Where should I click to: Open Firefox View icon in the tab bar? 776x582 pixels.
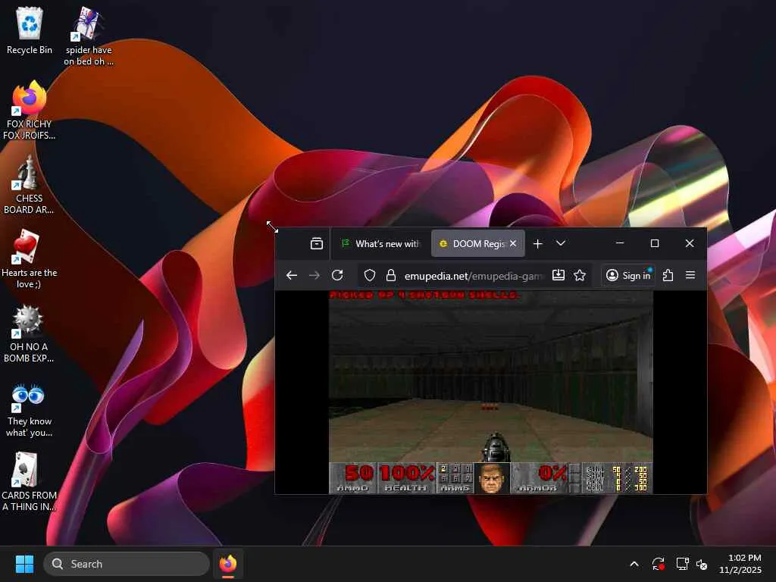[x=317, y=243]
